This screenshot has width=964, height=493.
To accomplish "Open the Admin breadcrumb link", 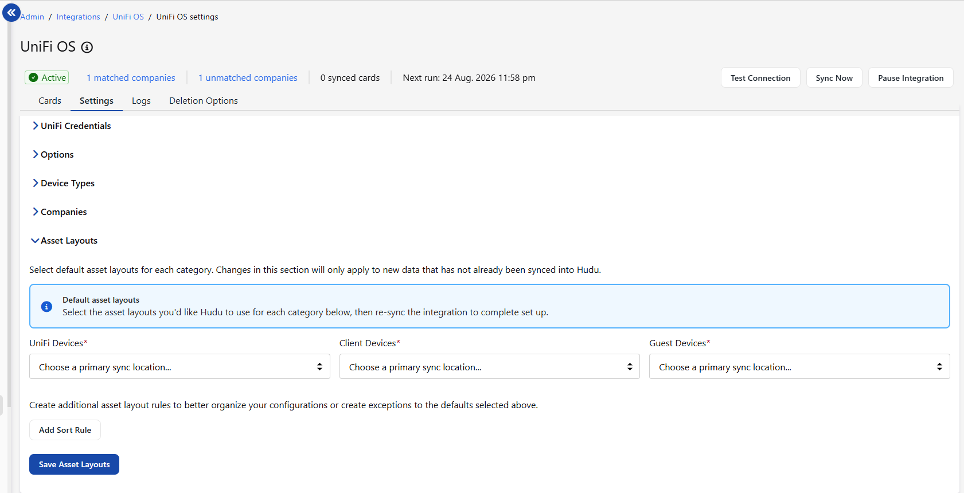I will [33, 17].
